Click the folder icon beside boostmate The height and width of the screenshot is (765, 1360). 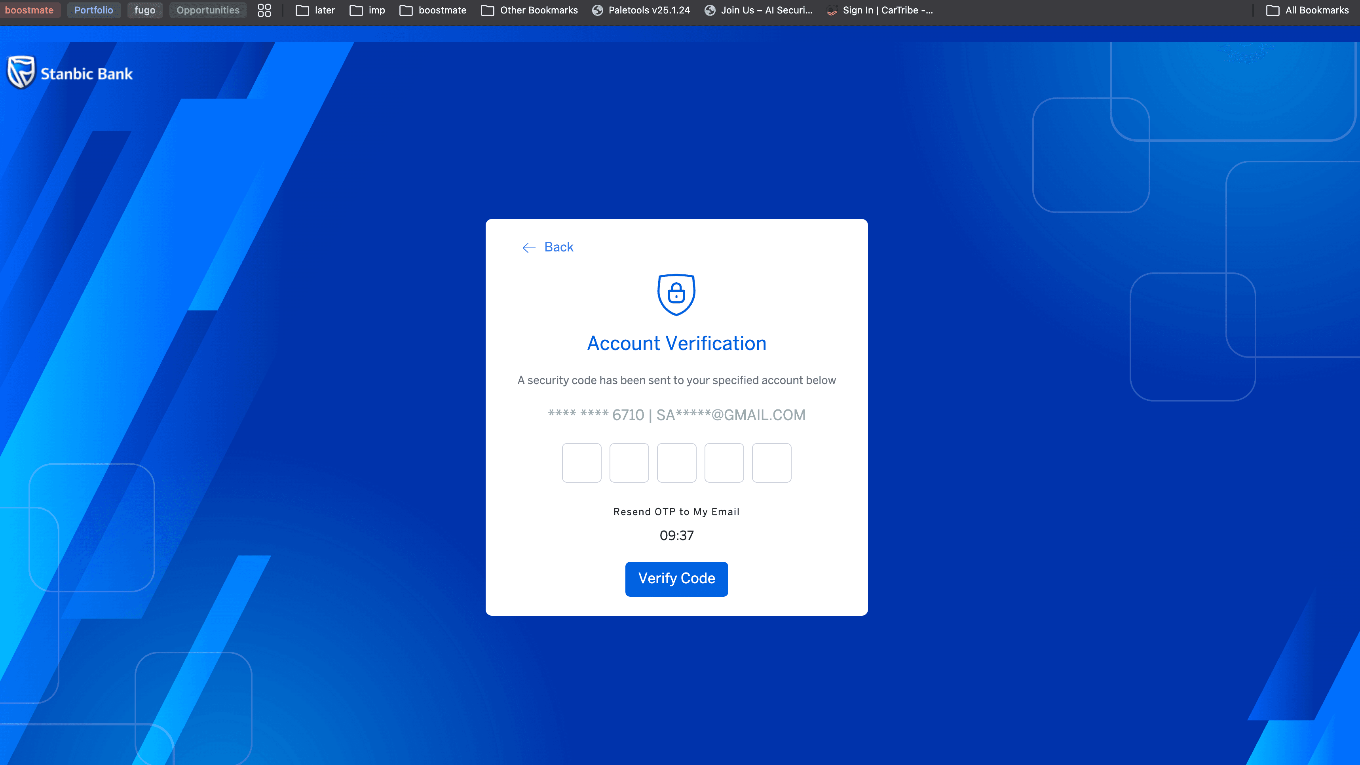click(405, 10)
